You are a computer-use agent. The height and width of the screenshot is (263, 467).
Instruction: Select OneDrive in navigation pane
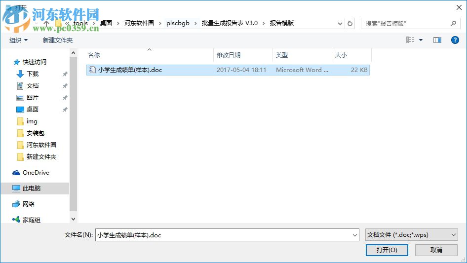[36, 172]
